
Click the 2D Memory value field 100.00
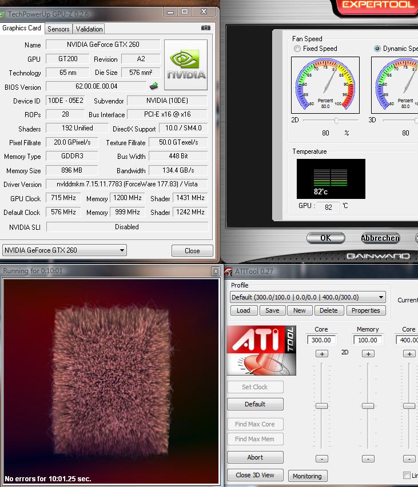(368, 340)
